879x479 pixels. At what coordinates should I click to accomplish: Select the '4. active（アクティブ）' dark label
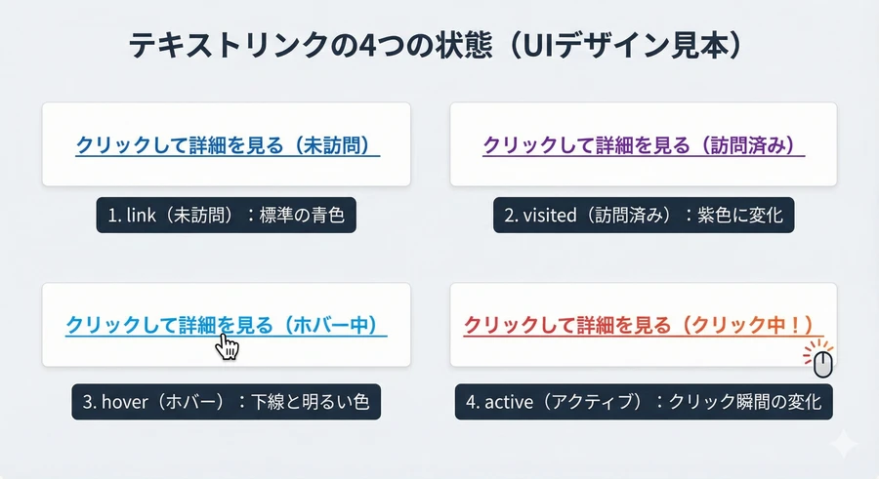[644, 401]
